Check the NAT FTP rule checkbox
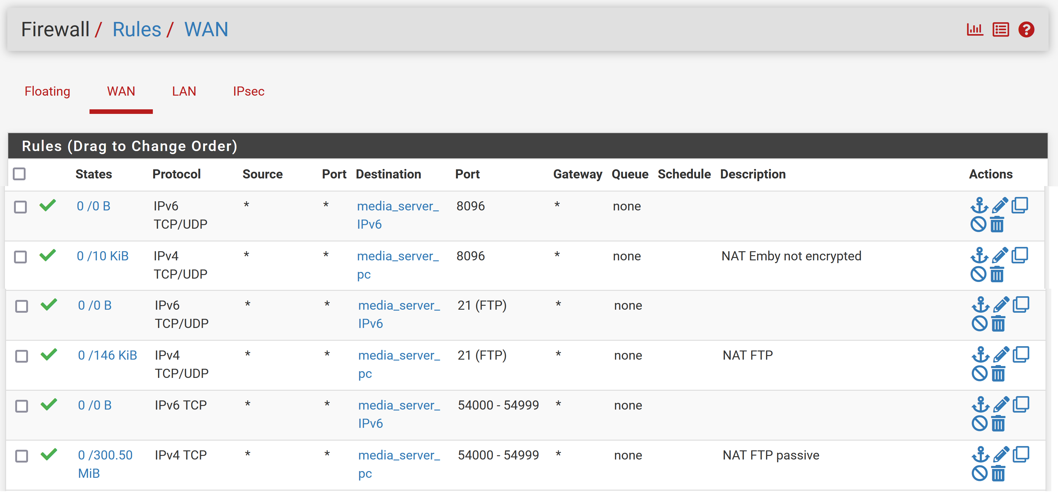The height and width of the screenshot is (493, 1058). click(x=22, y=357)
